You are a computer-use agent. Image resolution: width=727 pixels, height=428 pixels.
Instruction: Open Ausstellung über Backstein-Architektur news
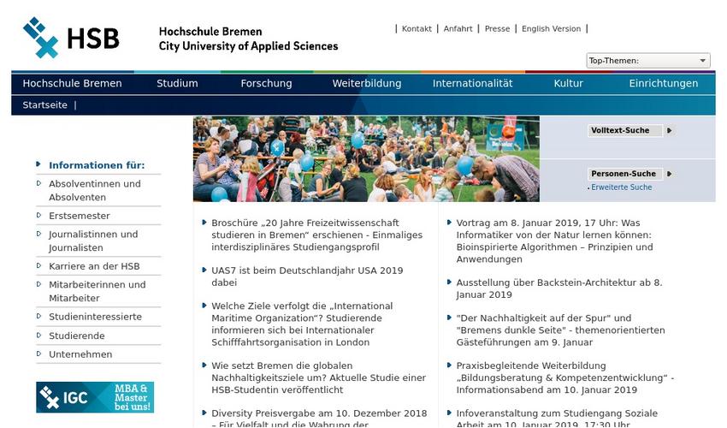click(x=559, y=288)
